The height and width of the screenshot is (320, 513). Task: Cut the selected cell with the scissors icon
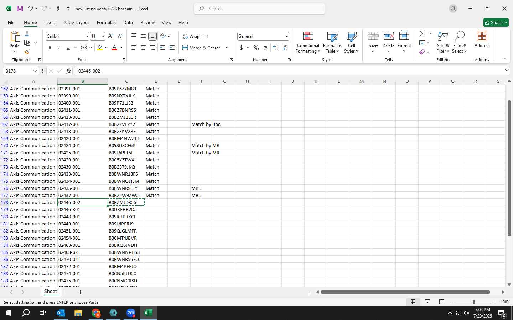click(27, 33)
